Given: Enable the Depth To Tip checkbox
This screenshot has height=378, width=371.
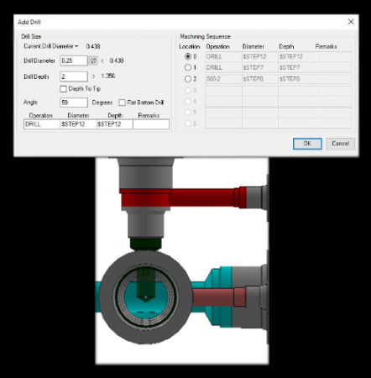Looking at the screenshot, I should pyautogui.click(x=63, y=89).
